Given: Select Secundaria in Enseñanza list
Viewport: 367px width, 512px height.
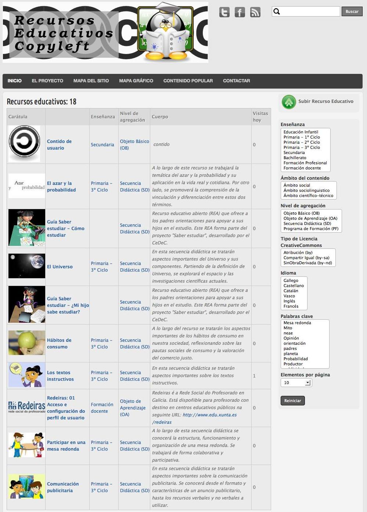Looking at the screenshot, I should (294, 153).
